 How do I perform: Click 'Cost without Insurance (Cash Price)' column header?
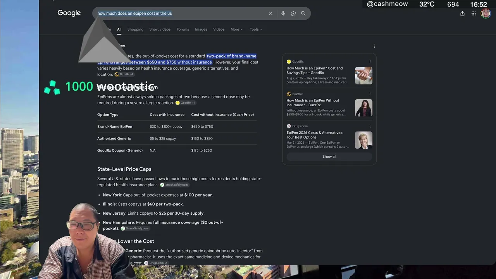coord(222,115)
